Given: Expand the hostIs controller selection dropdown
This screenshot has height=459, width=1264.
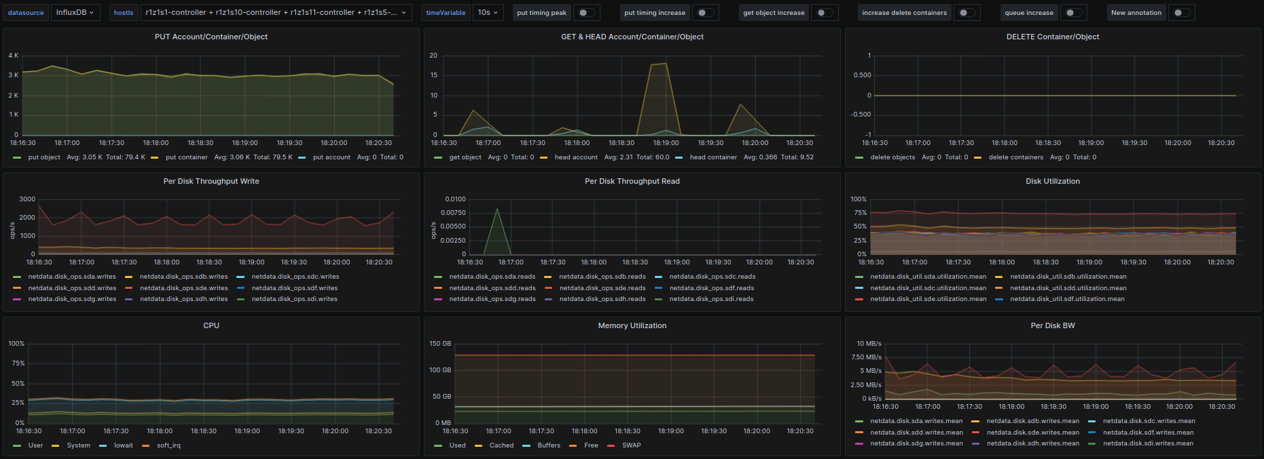Looking at the screenshot, I should (276, 13).
